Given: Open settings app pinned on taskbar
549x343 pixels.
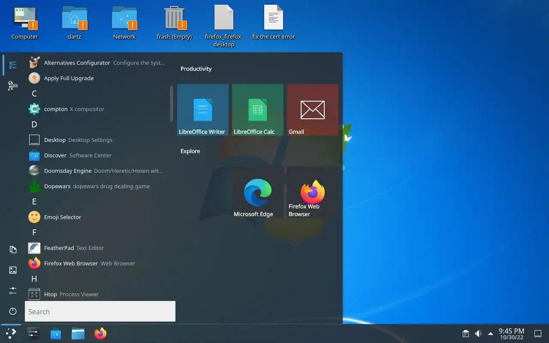Looking at the screenshot, I should [x=33, y=334].
